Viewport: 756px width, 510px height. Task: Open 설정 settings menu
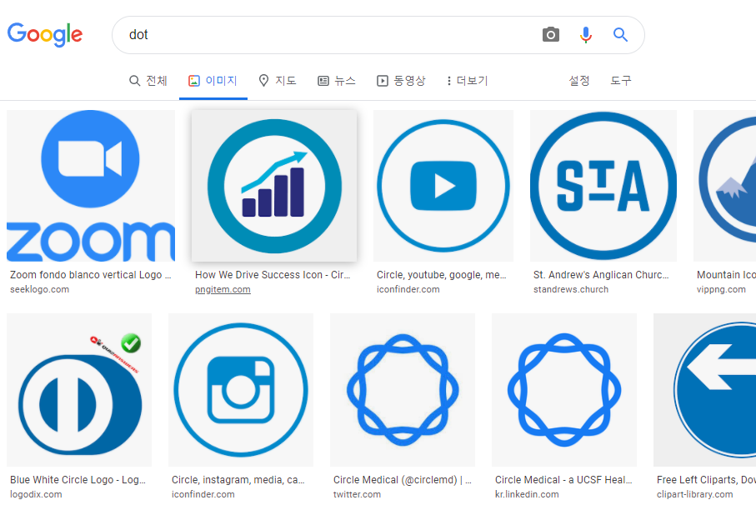(579, 81)
